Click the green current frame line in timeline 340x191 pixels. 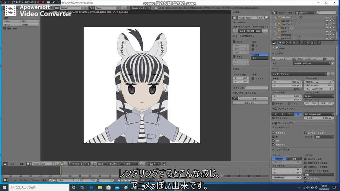tap(60, 170)
